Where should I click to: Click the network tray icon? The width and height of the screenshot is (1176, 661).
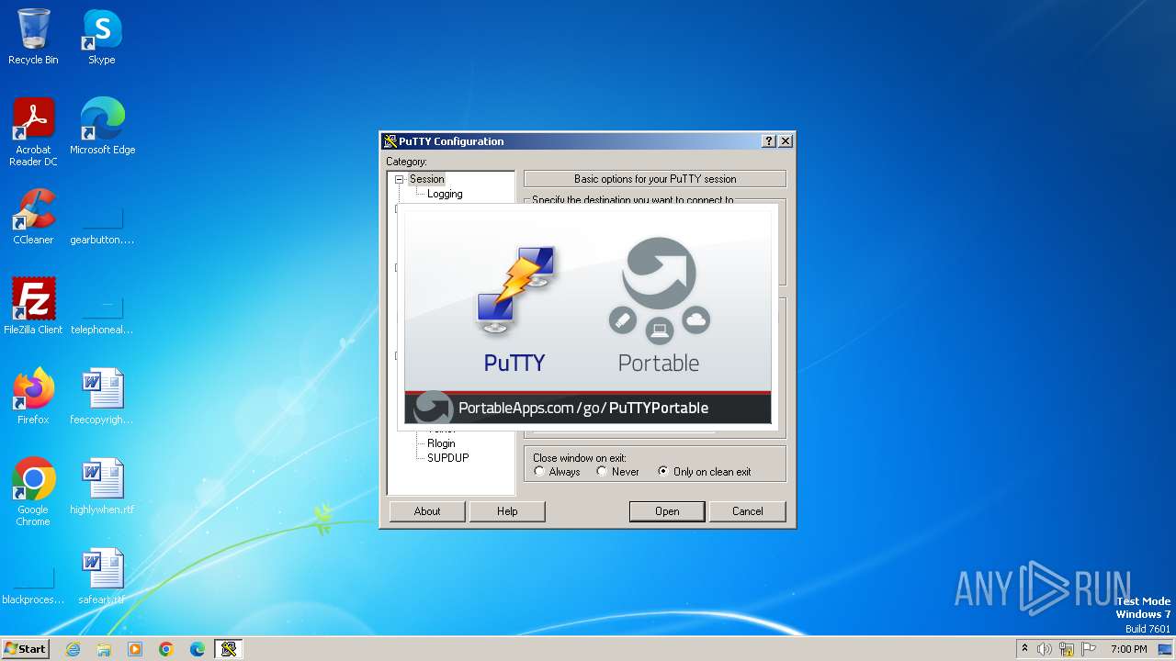[1067, 649]
